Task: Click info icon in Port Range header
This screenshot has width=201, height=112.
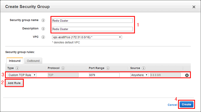Action: click(108, 68)
